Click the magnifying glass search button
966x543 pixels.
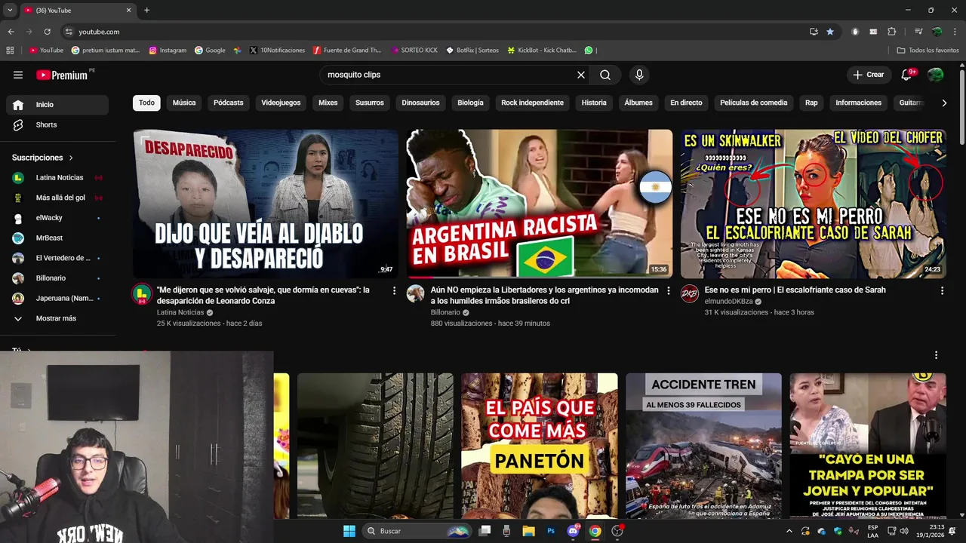coord(605,75)
